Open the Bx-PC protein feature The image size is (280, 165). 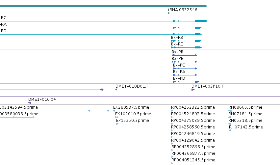179,65
